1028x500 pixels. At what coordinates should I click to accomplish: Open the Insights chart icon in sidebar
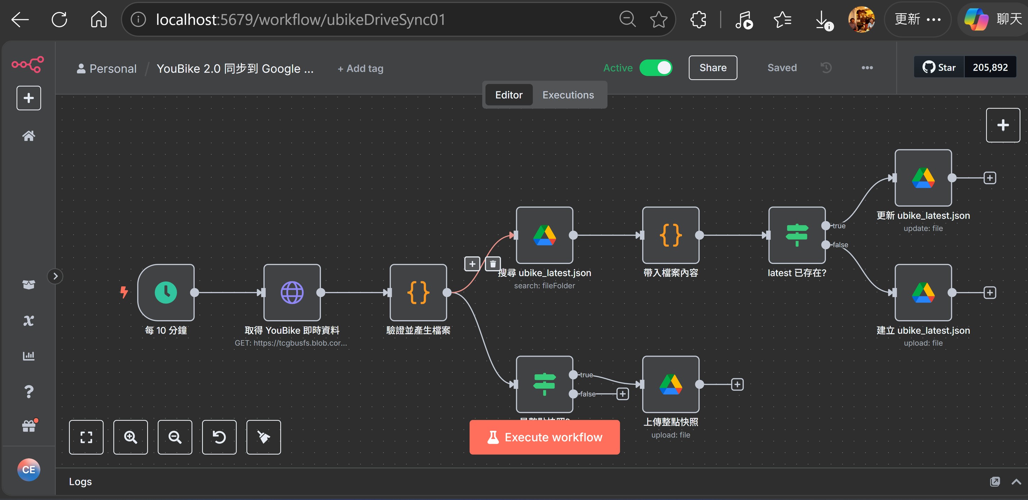(29, 355)
